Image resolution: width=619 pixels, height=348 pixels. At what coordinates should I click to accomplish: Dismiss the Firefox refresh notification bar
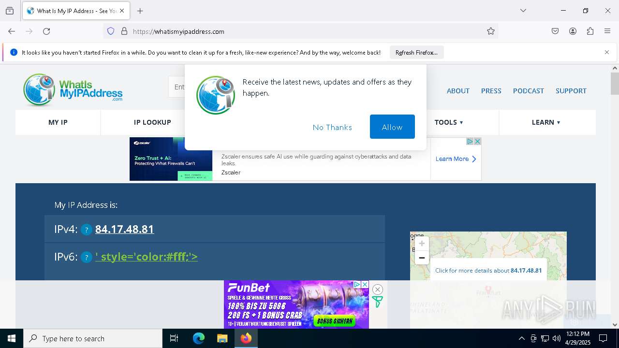607,52
